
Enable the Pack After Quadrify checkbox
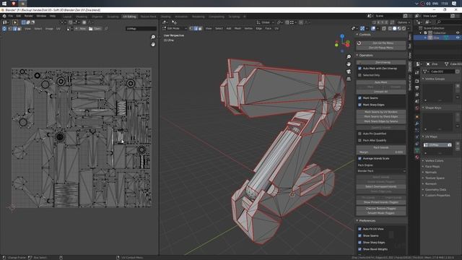click(359, 140)
